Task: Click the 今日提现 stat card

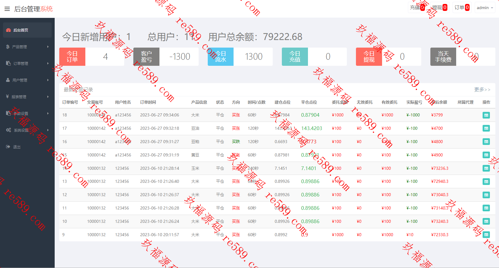Action: 388,57
